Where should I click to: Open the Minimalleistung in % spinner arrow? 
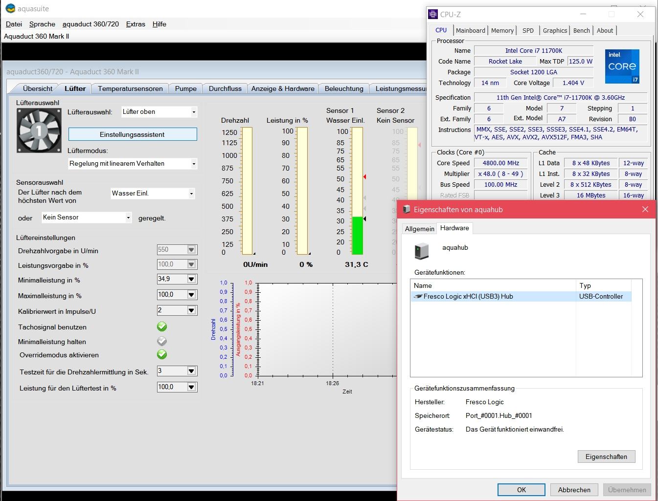(x=192, y=279)
